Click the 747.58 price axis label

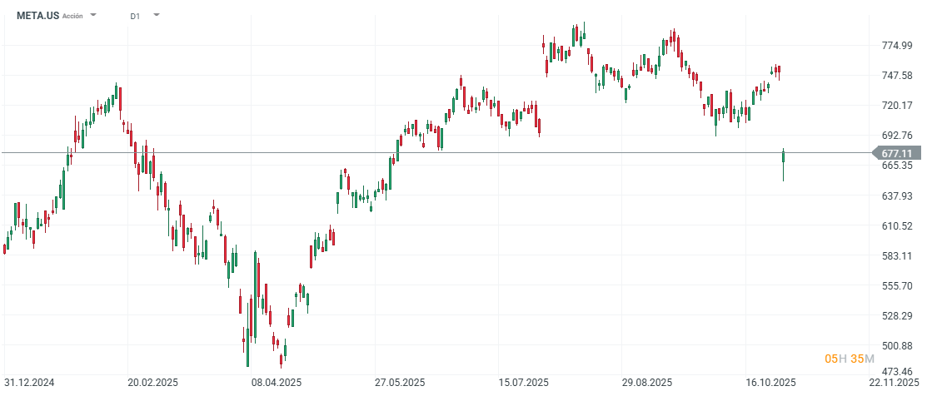coord(896,76)
